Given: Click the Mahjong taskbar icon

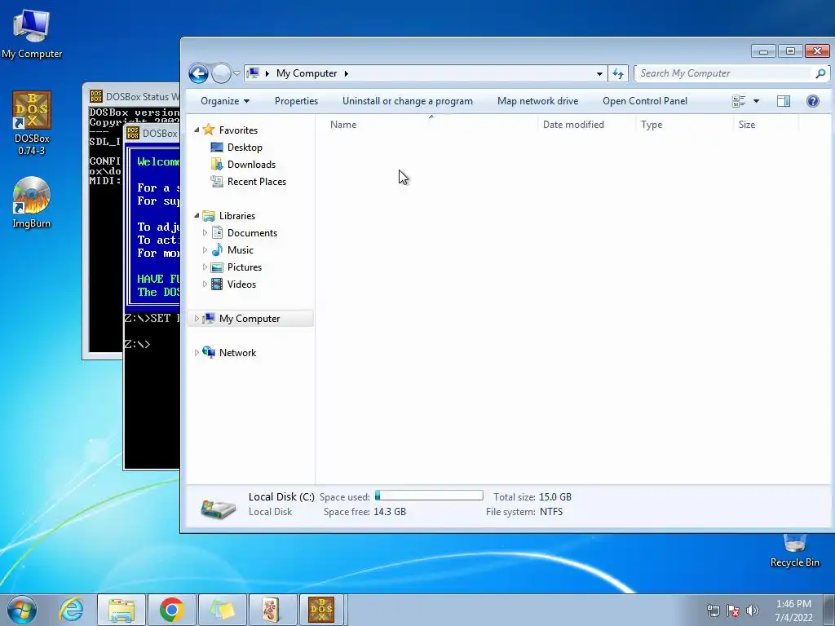Looking at the screenshot, I should tap(272, 610).
